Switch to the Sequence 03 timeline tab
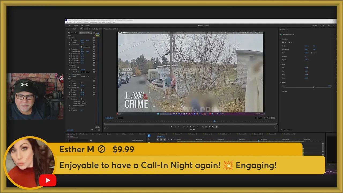Viewport: 343px width, 193px height. tap(163, 134)
